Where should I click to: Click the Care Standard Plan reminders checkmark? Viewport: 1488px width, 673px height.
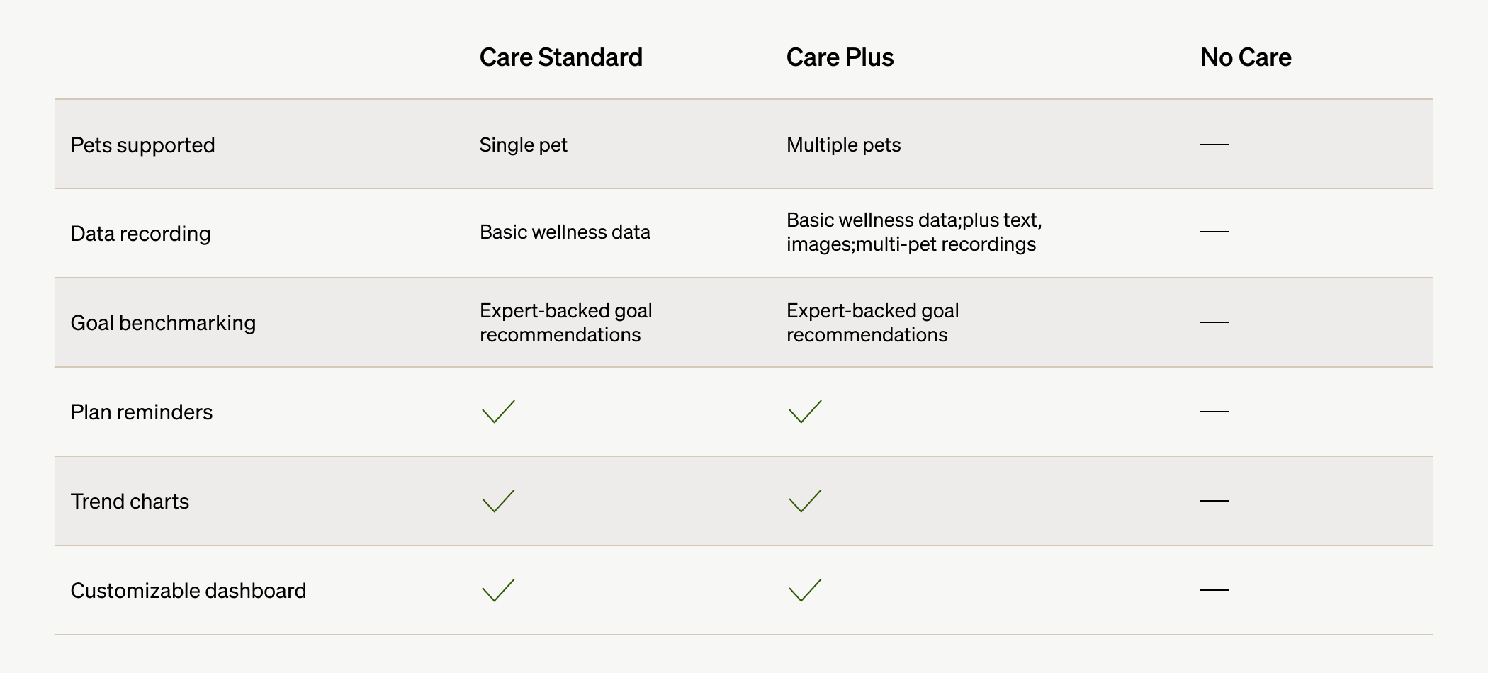[x=498, y=412]
